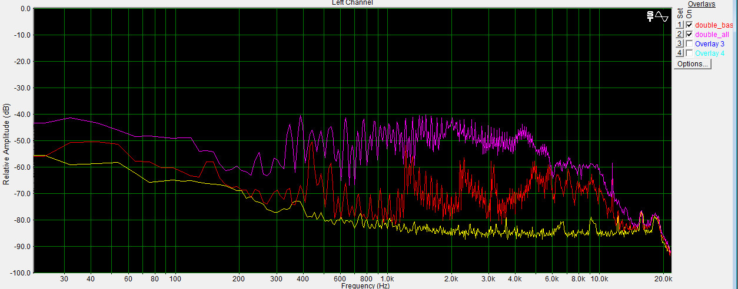Click the Relative Amplitude (dB) axis label

tap(6, 144)
